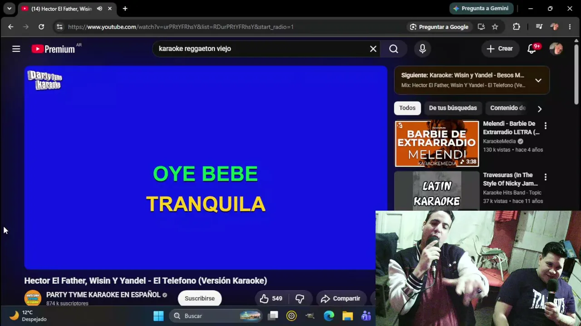This screenshot has width=581, height=326.
Task: Open the Chrome three-dot menu
Action: 570,27
